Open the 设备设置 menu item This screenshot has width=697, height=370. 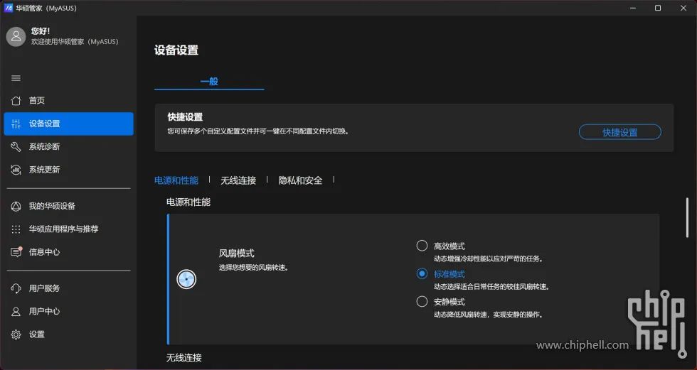(x=68, y=124)
